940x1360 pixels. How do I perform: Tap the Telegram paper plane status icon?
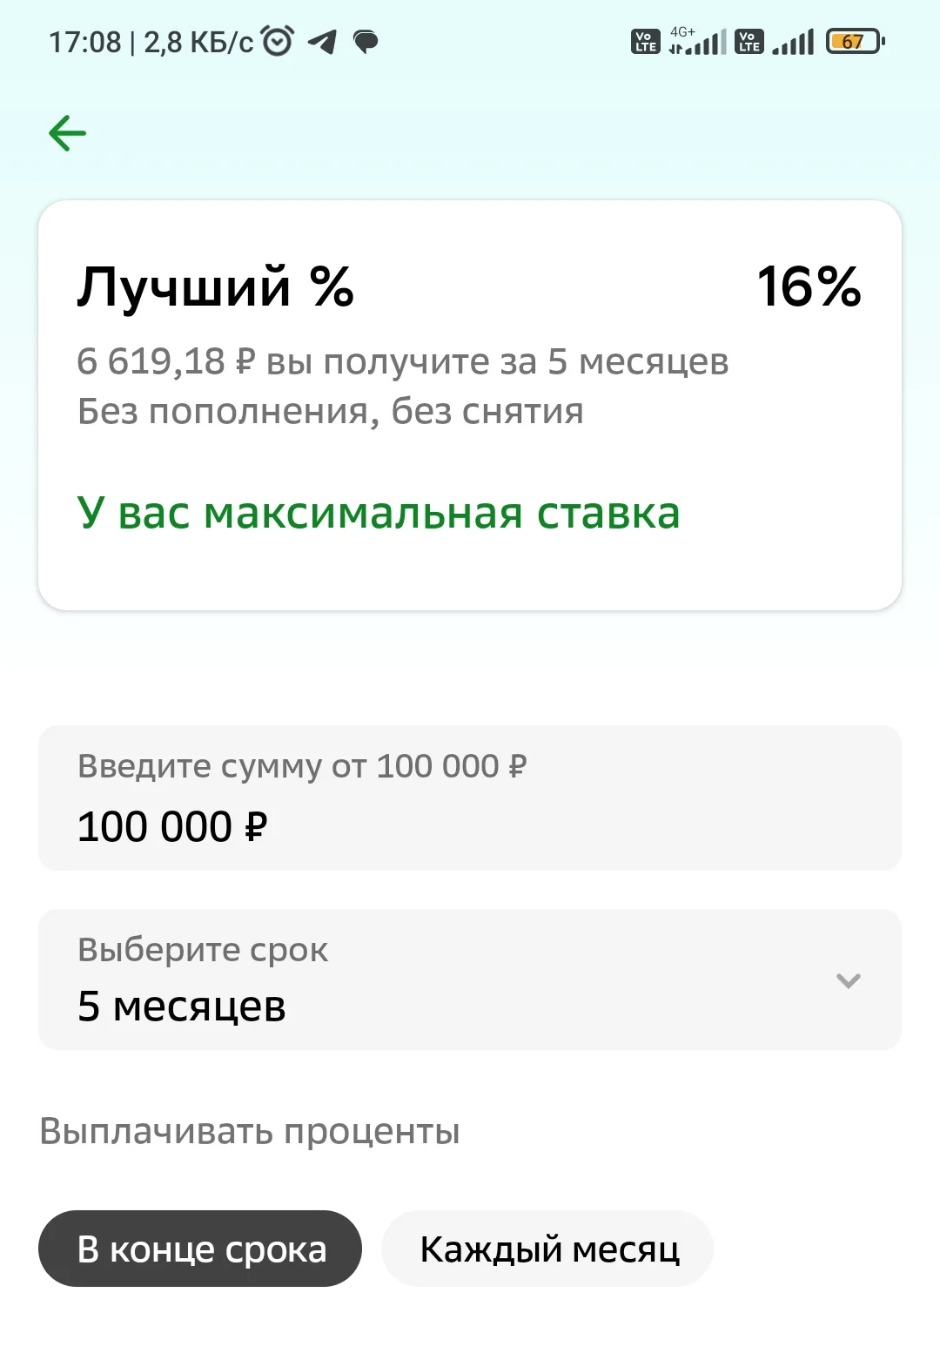pos(322,41)
